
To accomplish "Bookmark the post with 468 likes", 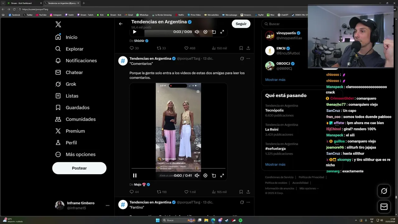I will [241, 48].
